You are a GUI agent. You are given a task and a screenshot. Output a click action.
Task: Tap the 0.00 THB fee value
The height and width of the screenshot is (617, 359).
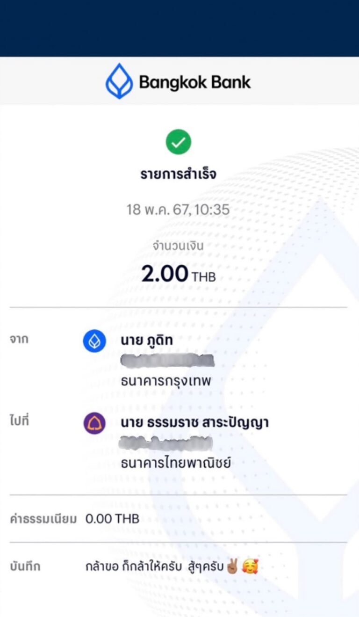[x=112, y=519]
